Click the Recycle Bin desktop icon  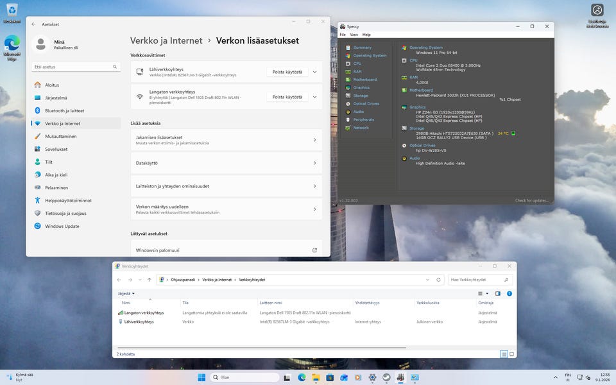tap(12, 11)
